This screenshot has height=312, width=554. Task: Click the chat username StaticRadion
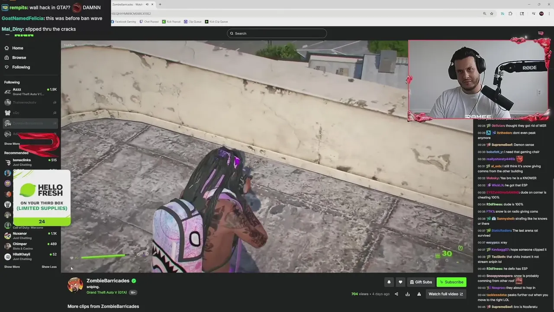click(x=502, y=231)
